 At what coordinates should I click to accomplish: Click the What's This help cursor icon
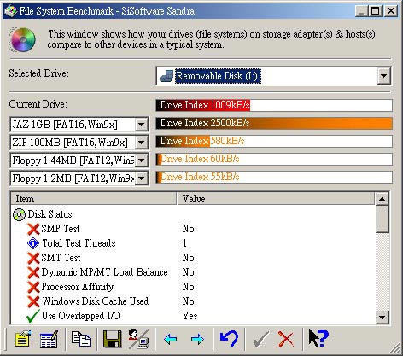318,338
